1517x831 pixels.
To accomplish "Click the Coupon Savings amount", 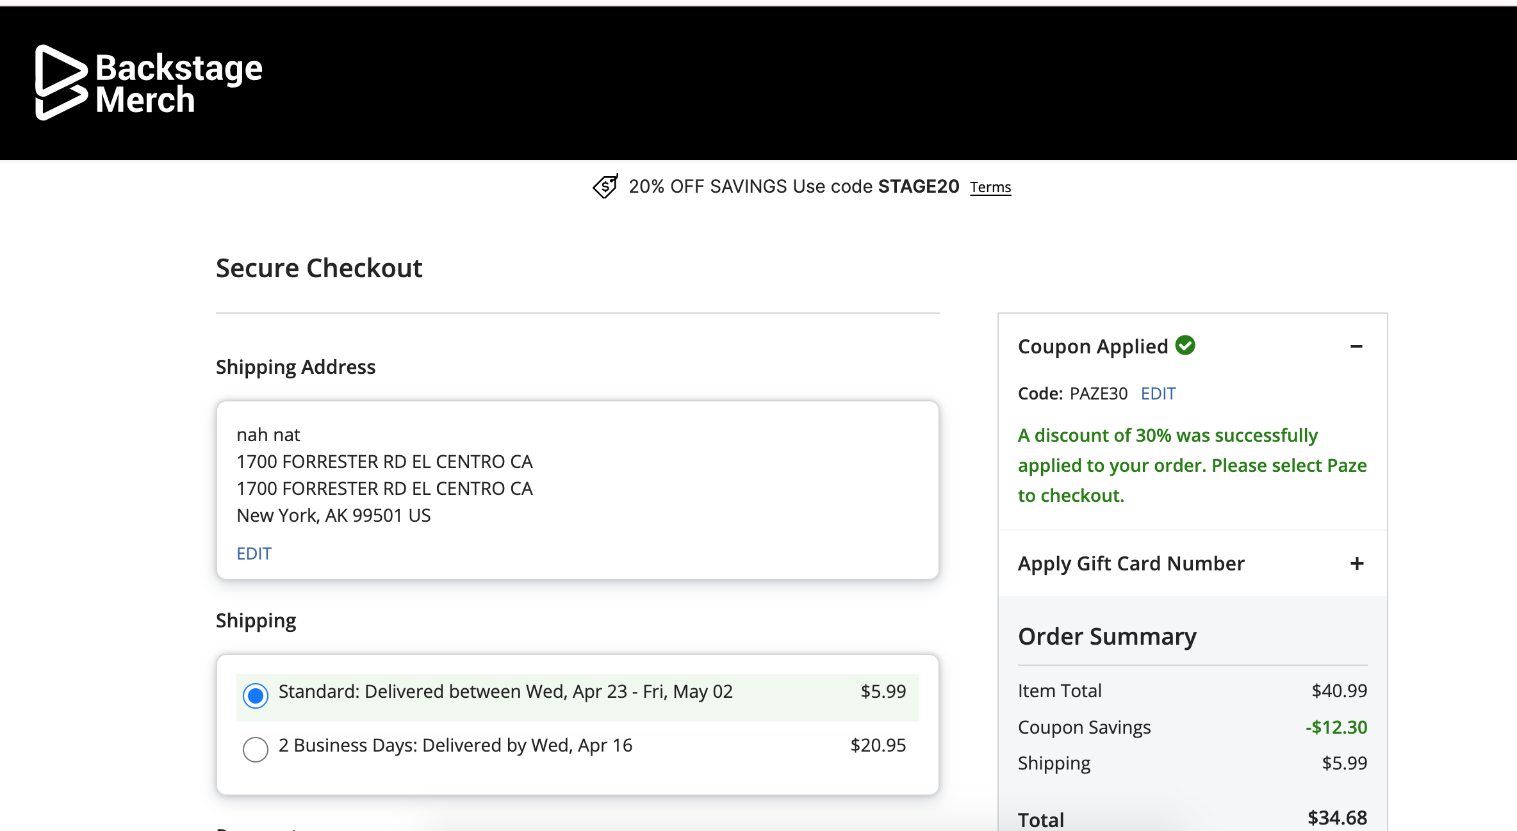I will (x=1336, y=727).
